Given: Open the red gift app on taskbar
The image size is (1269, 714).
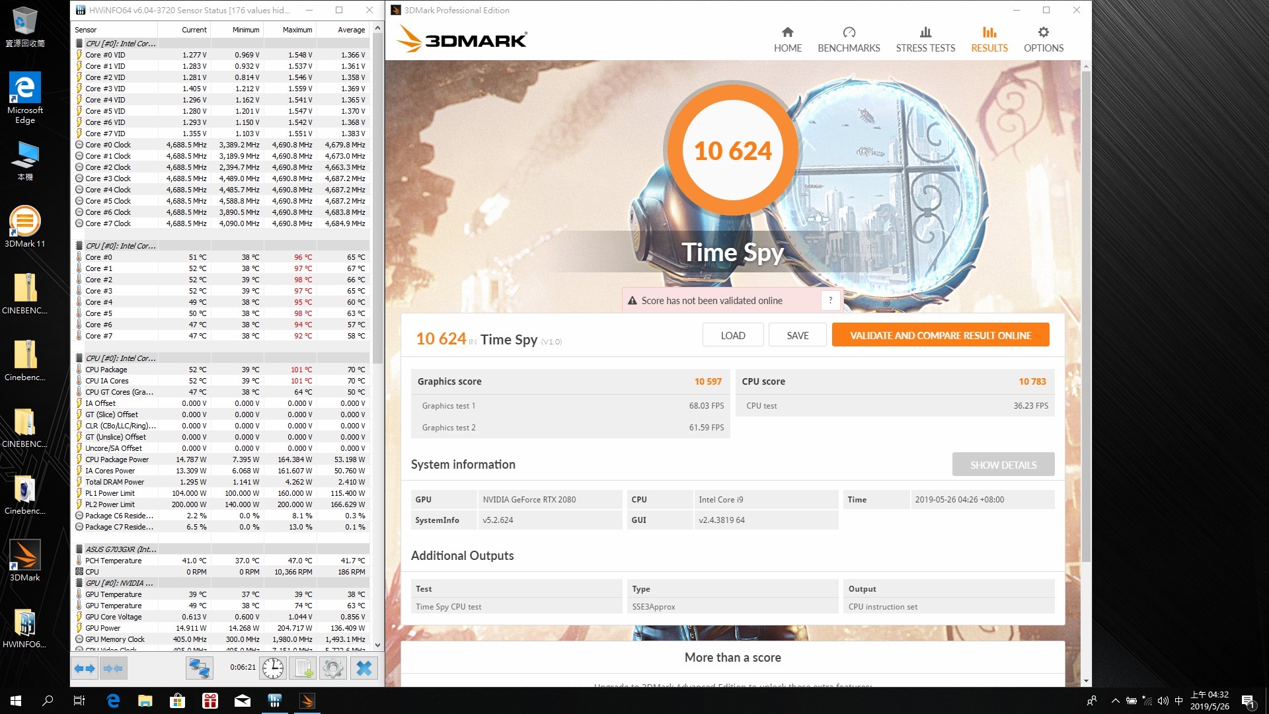Looking at the screenshot, I should pyautogui.click(x=210, y=701).
